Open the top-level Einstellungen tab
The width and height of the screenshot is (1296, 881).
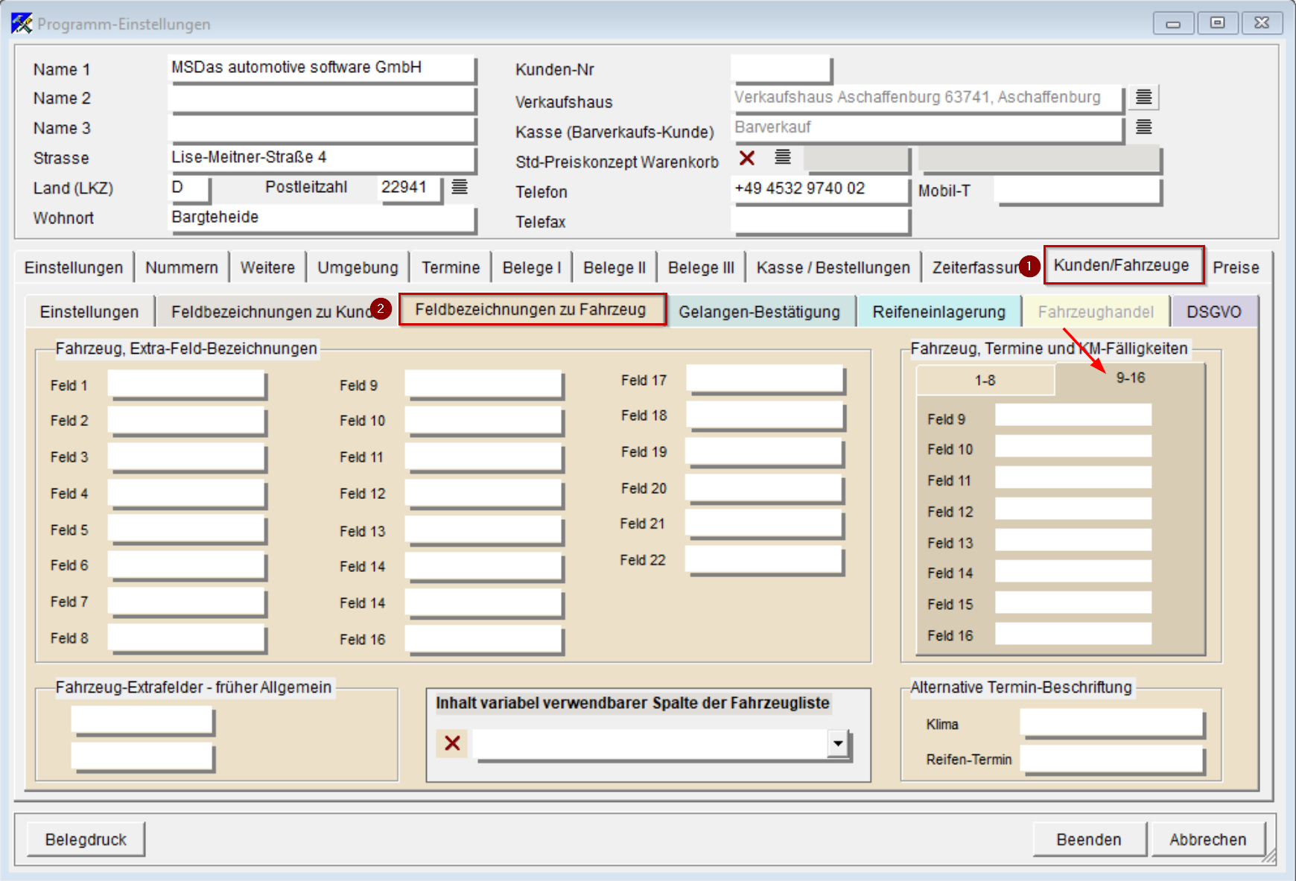coord(74,267)
